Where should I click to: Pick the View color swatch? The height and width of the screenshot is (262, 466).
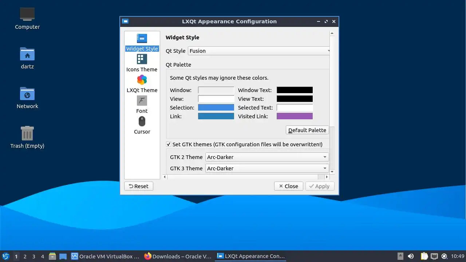click(x=216, y=99)
